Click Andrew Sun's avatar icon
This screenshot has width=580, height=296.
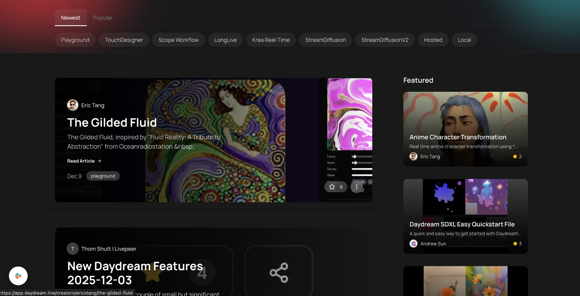pyautogui.click(x=413, y=244)
